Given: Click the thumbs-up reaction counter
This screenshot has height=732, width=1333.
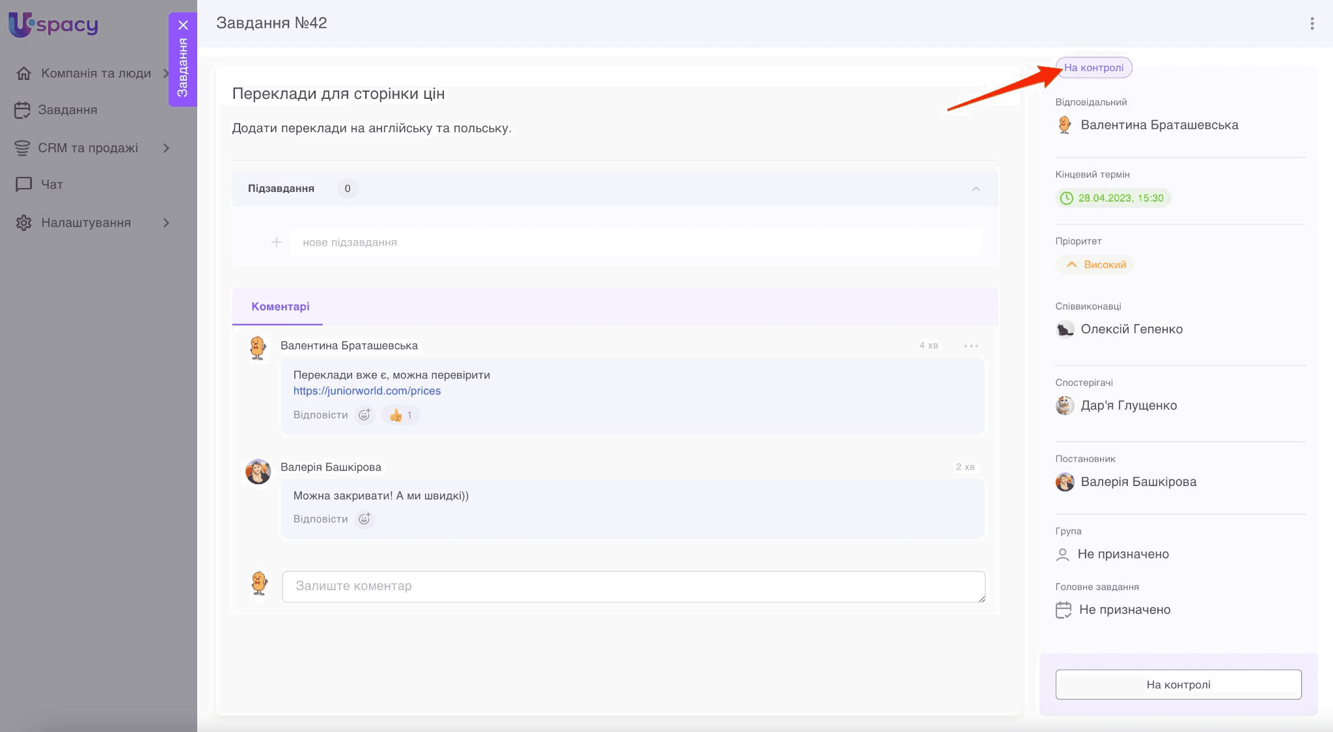Looking at the screenshot, I should (400, 415).
